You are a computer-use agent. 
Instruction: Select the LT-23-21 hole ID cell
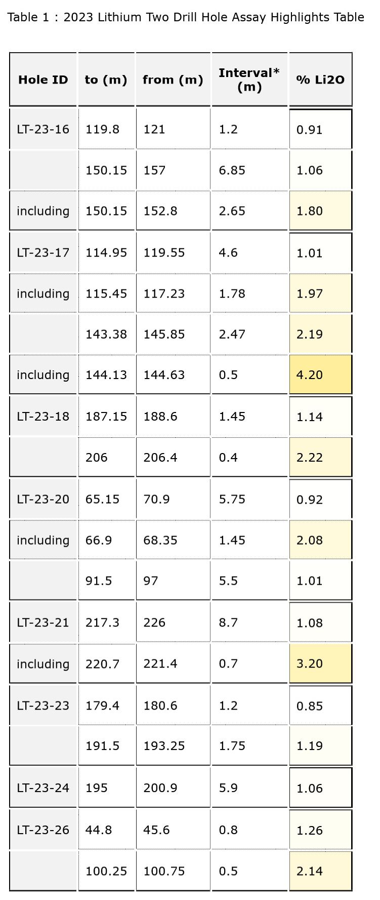pos(43,622)
